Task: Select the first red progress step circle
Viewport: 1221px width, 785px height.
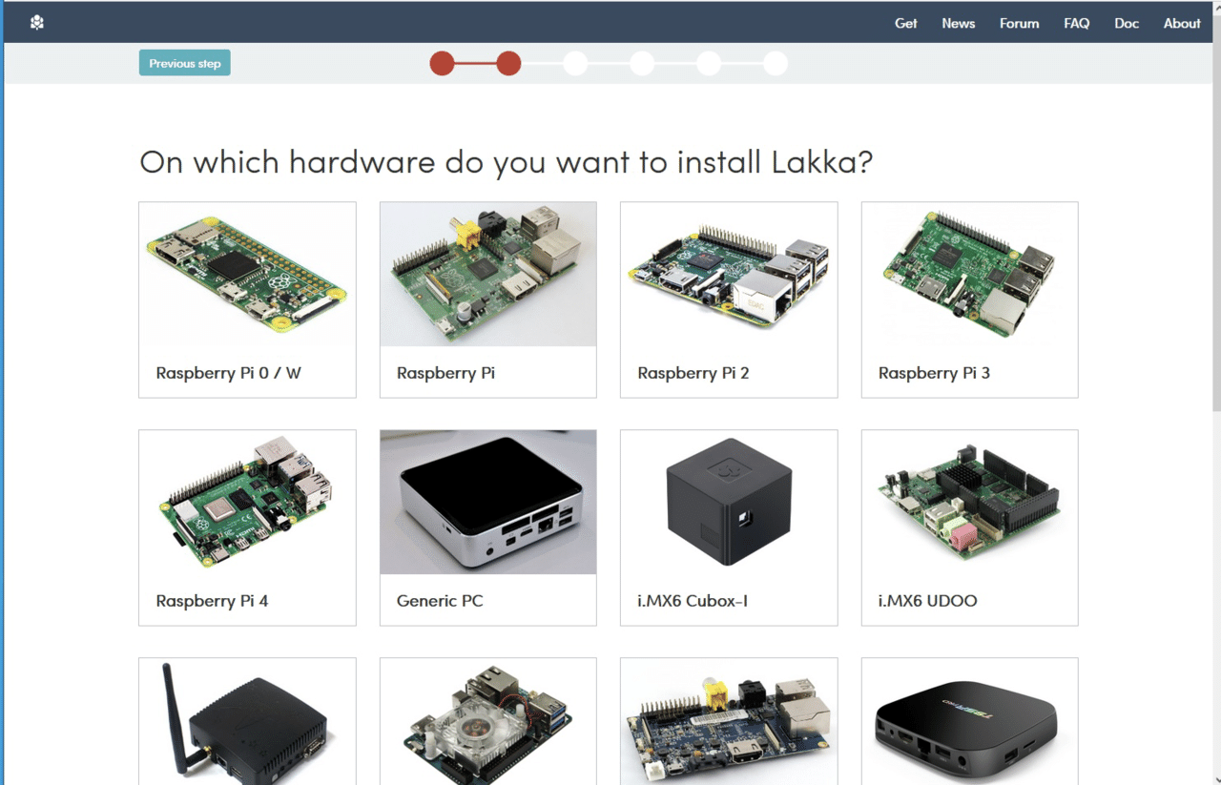Action: pos(442,64)
